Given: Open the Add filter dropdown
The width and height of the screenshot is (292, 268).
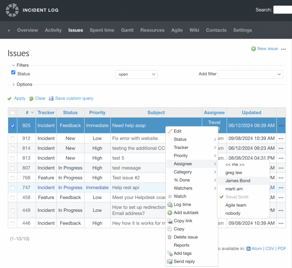Looking at the screenshot, I should 250,74.
